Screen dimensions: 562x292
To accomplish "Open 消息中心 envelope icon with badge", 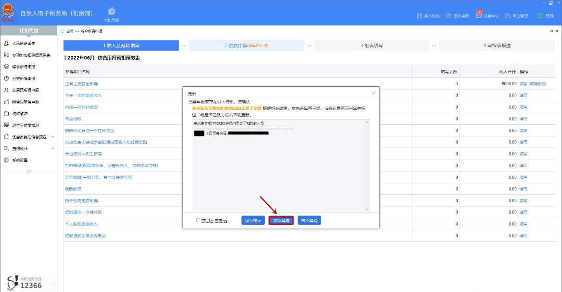I will [479, 16].
